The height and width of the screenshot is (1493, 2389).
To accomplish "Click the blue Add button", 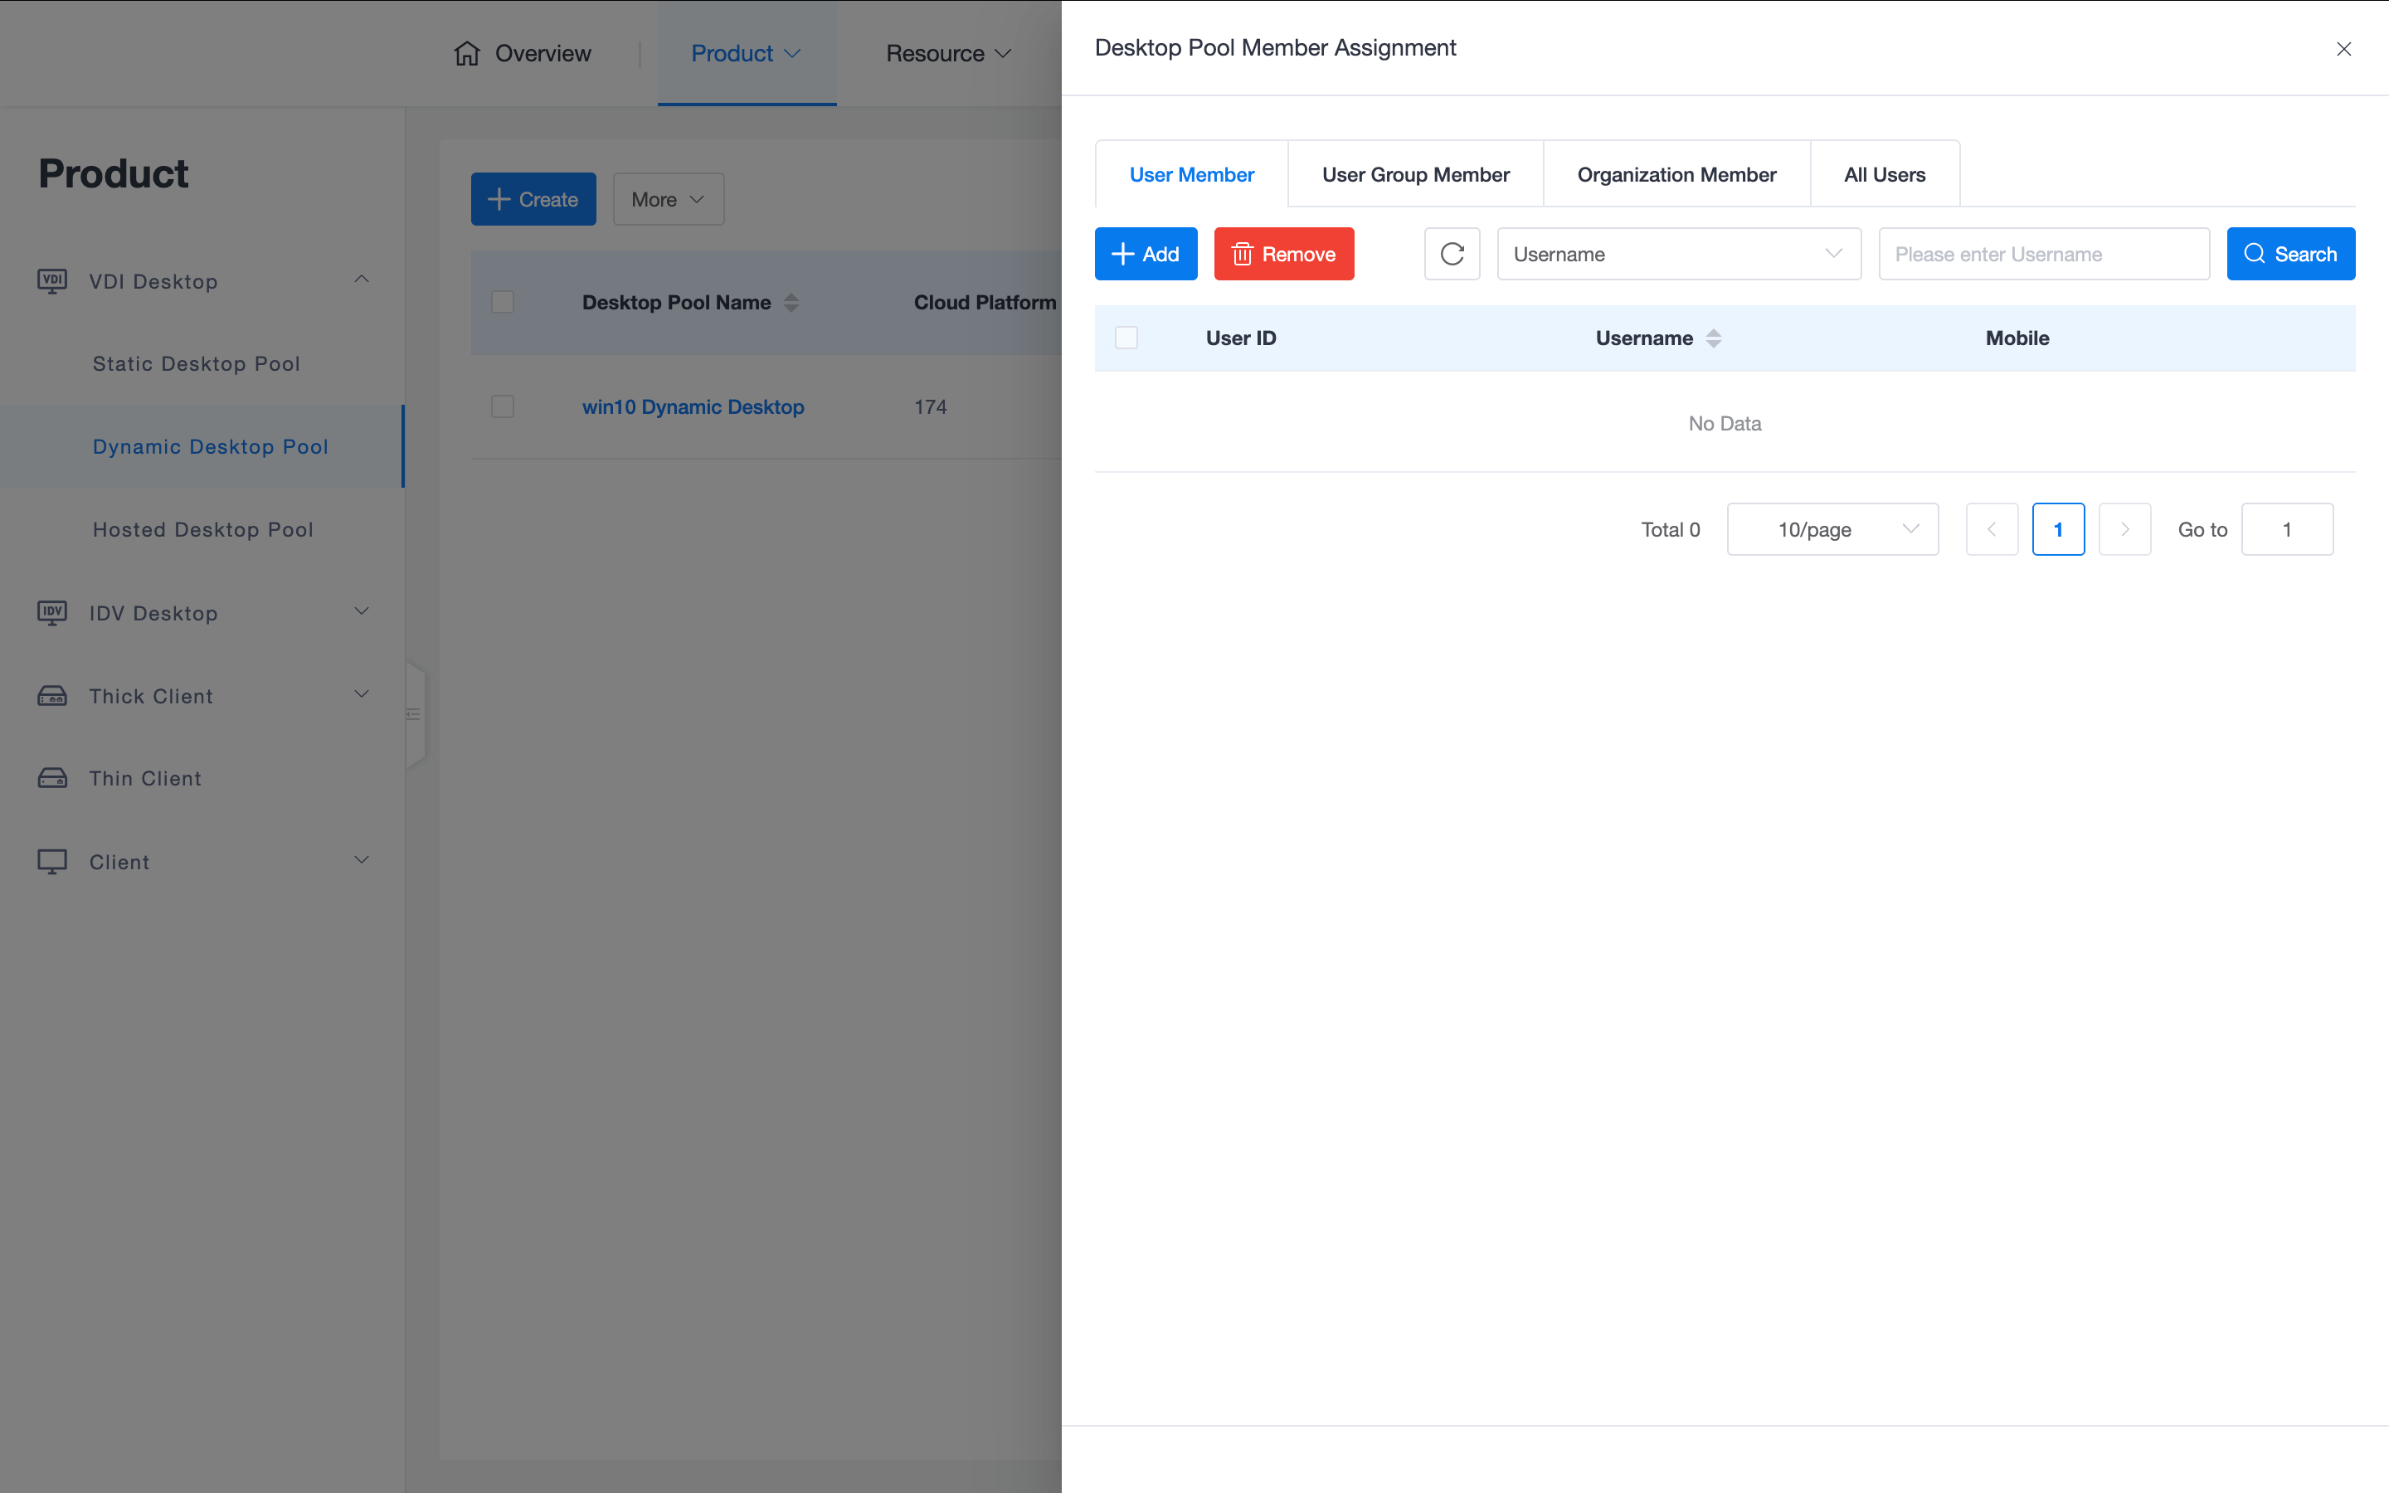I will click(1145, 254).
